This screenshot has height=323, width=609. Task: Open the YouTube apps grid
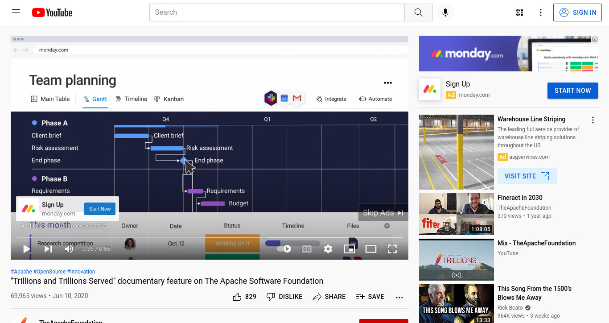(519, 12)
